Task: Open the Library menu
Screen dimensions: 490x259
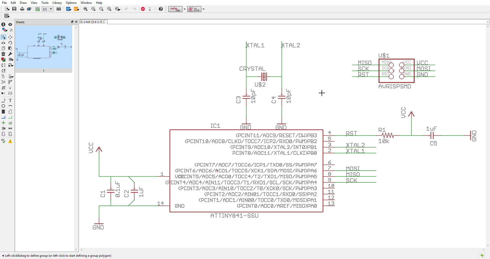Action: tap(57, 3)
